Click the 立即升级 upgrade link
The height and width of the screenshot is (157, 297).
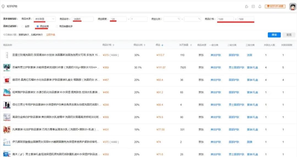pos(50,35)
